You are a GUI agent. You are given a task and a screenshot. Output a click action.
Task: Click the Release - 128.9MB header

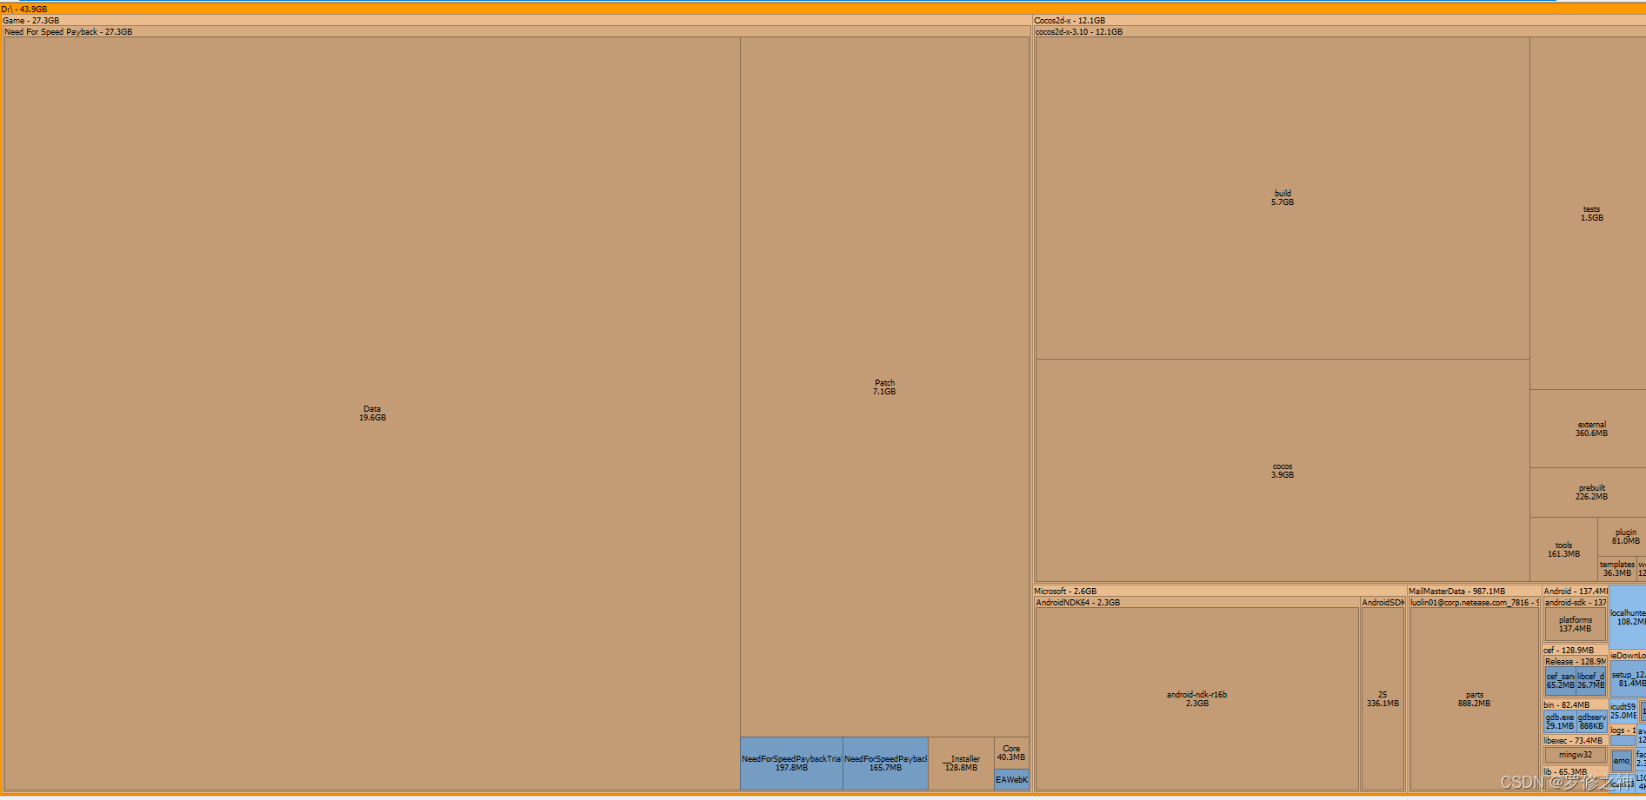(x=1576, y=661)
